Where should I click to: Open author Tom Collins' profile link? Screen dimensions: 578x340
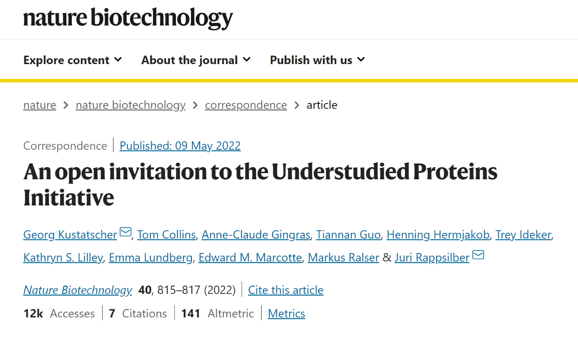167,235
